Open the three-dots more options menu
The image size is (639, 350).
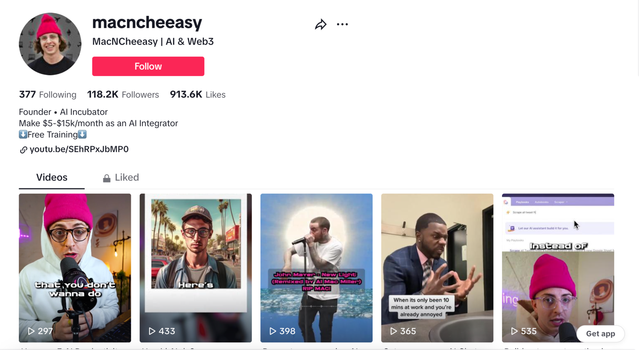tap(342, 24)
